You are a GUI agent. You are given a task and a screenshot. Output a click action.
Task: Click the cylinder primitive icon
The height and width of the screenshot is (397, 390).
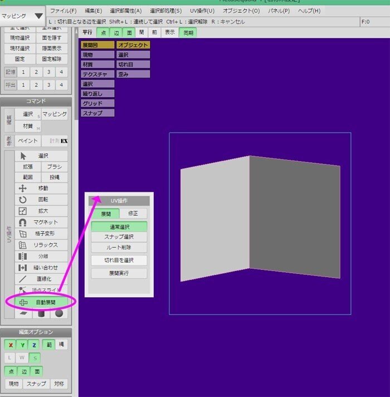[41, 313]
